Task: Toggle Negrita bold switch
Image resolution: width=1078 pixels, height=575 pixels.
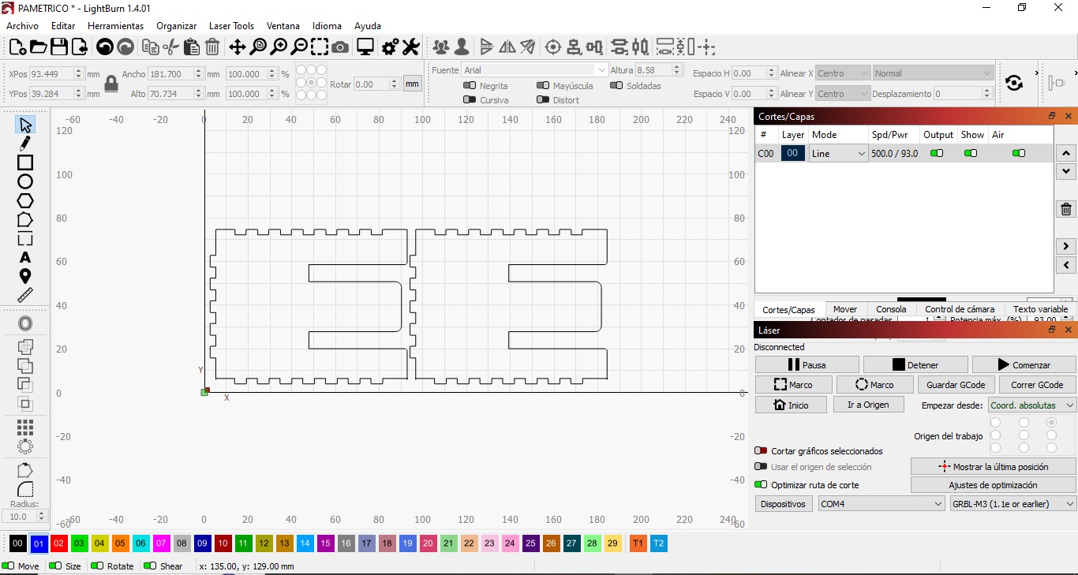Action: [x=470, y=85]
